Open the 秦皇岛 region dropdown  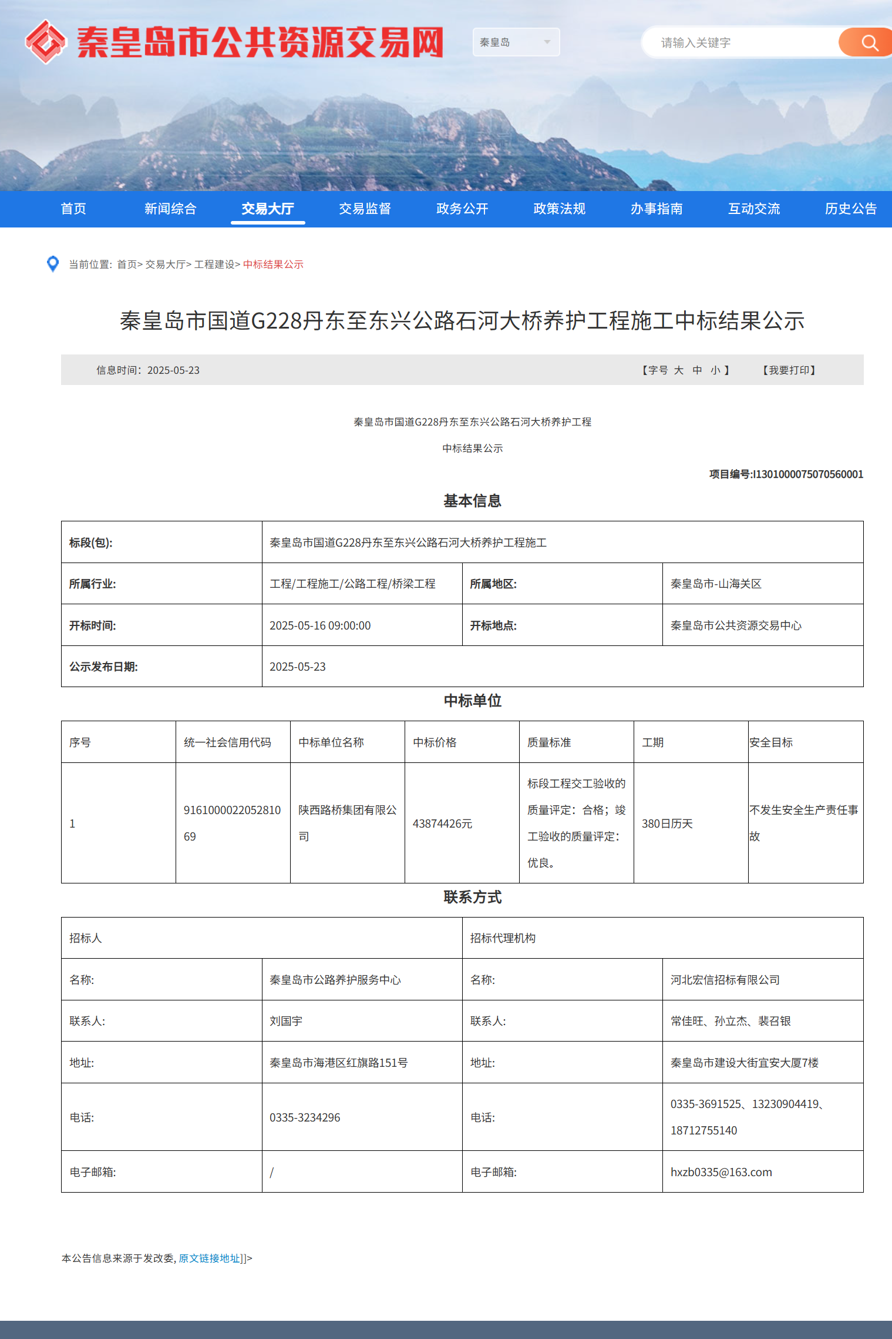pos(516,42)
